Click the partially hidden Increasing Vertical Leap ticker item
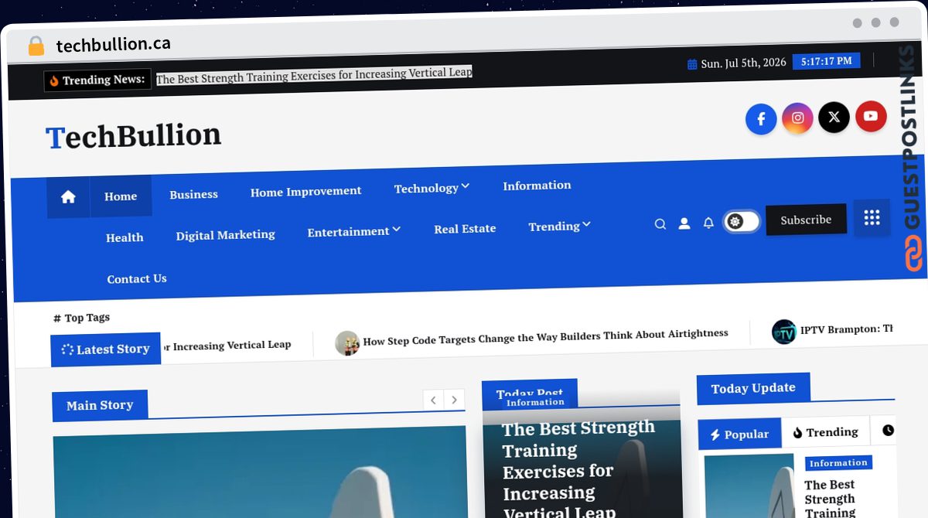This screenshot has width=928, height=518. [x=227, y=346]
